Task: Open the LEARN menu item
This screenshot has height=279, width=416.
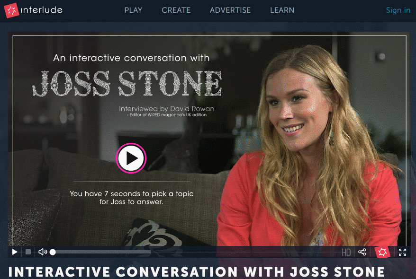Action: pos(282,10)
